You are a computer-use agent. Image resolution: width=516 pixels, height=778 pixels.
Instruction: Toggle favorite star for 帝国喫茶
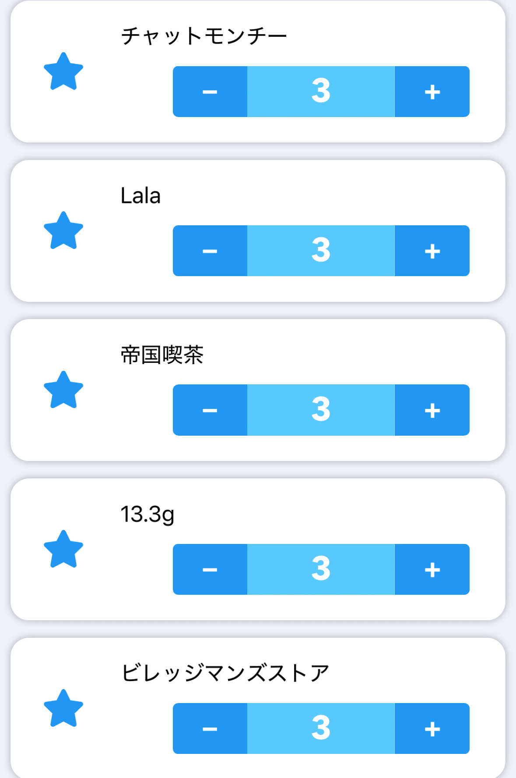pyautogui.click(x=63, y=390)
